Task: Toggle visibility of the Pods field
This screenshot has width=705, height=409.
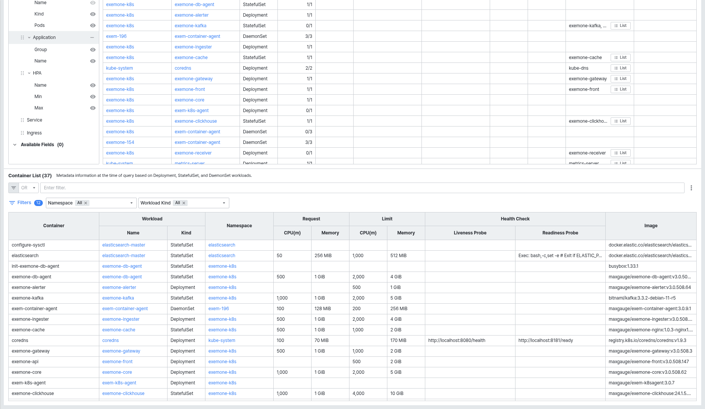Action: [x=93, y=25]
